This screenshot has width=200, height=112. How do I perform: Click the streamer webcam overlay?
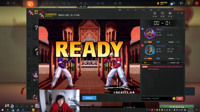tap(59, 101)
